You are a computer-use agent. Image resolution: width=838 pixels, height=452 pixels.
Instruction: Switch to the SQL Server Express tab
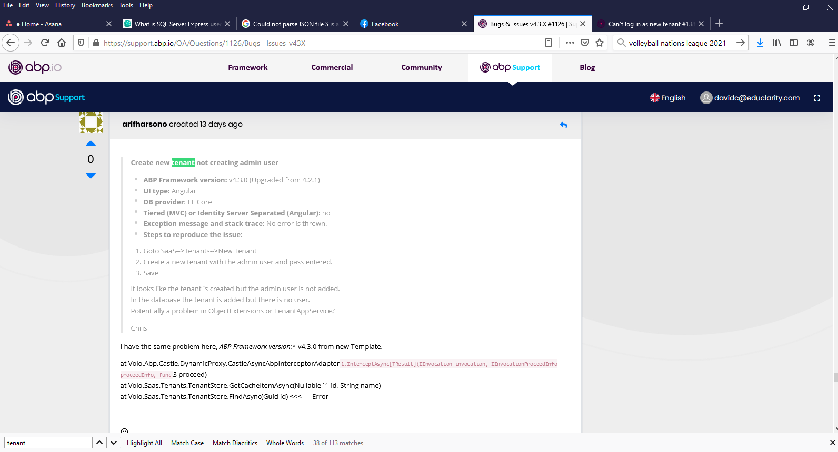click(177, 24)
